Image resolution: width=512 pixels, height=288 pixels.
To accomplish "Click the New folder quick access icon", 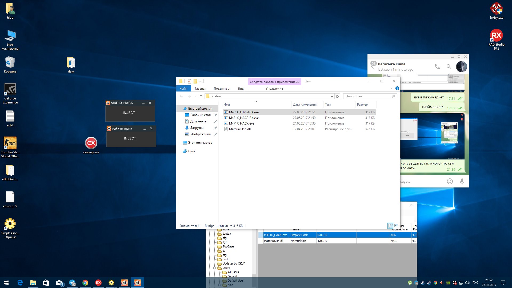I will (x=195, y=81).
